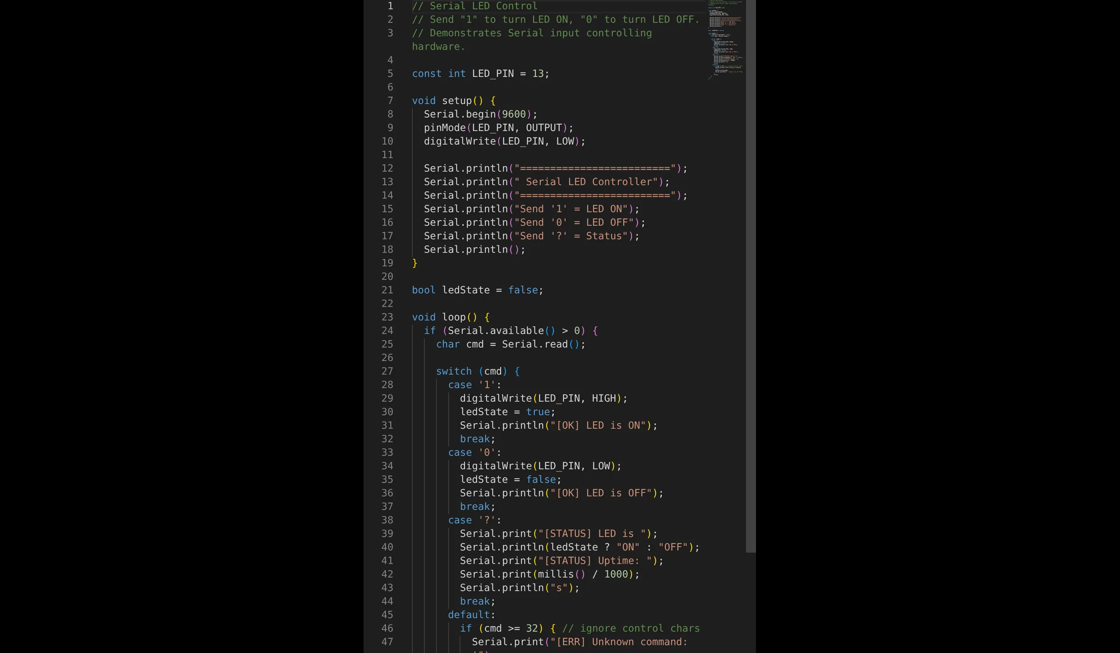The height and width of the screenshot is (653, 1120).
Task: Click 'if (cmd >= 32)' condition
Action: click(502, 628)
